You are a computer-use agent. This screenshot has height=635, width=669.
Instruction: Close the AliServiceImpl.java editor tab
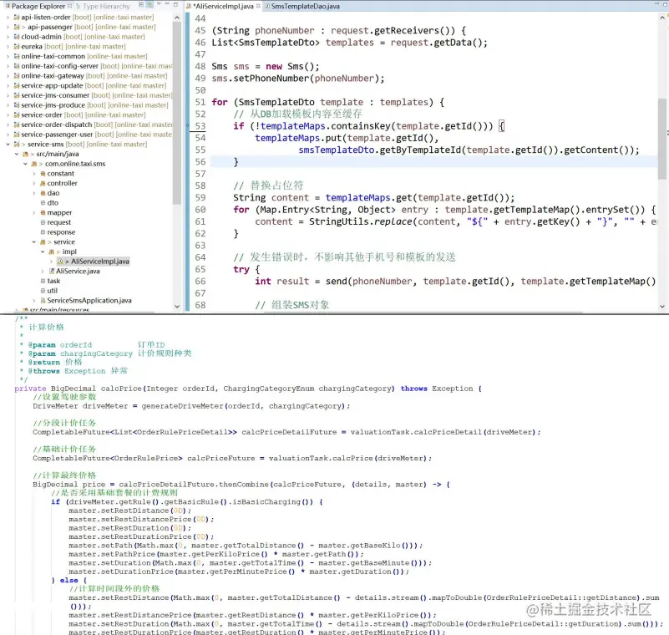pyautogui.click(x=258, y=6)
